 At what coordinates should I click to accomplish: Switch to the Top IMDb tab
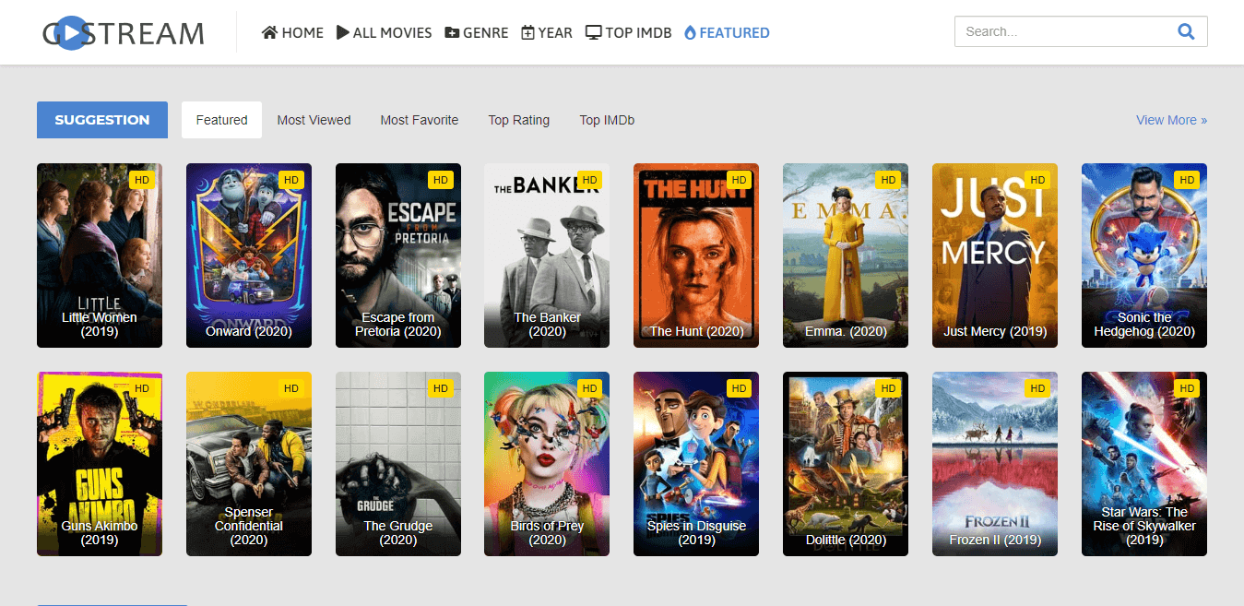pyautogui.click(x=607, y=120)
